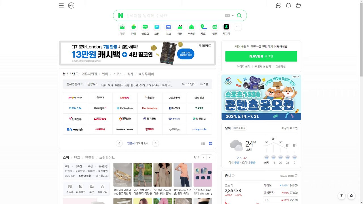Open the 연합뉴스 link
The image size is (363, 204).
(93, 84)
